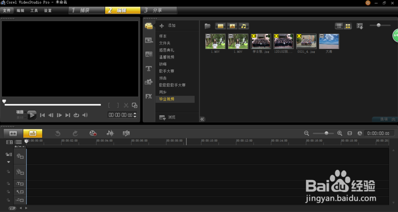Zoom in the timeline
The image size is (398, 212).
339,133
